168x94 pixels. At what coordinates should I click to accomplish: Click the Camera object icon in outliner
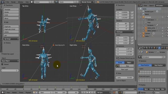pos(144,33)
